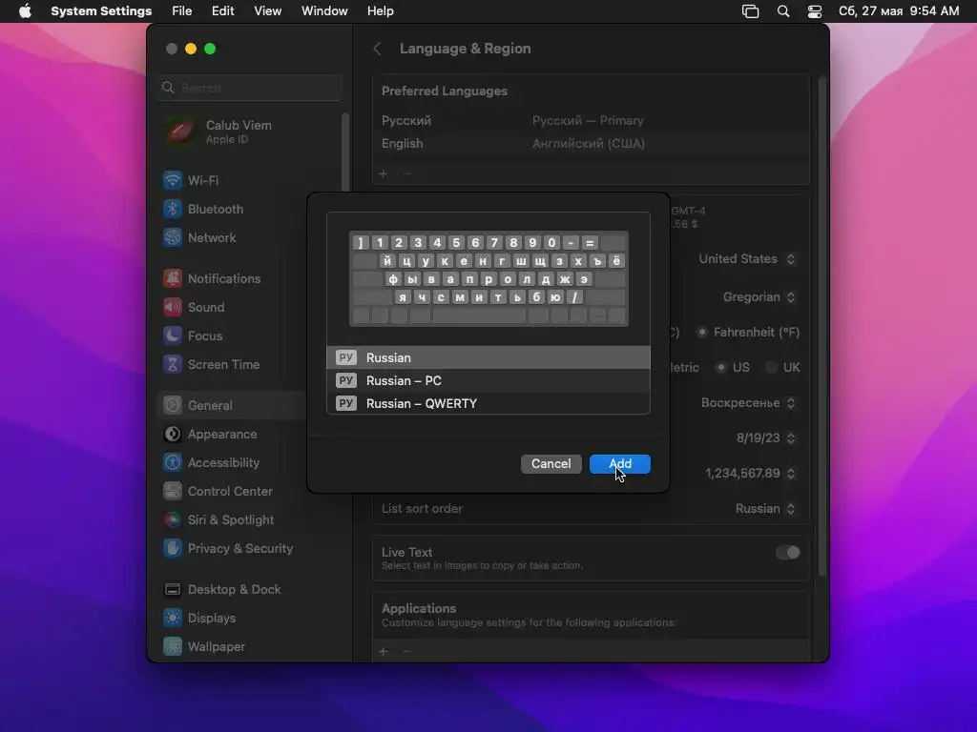Click the Stage Manager menu bar icon
Viewport: 977px width, 732px height.
(750, 11)
